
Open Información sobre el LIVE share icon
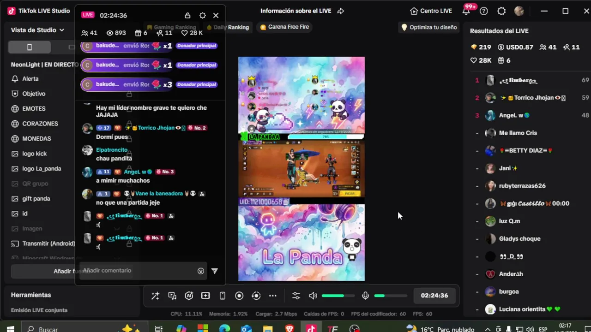click(341, 11)
